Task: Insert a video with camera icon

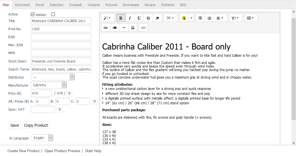Action: [114, 28]
